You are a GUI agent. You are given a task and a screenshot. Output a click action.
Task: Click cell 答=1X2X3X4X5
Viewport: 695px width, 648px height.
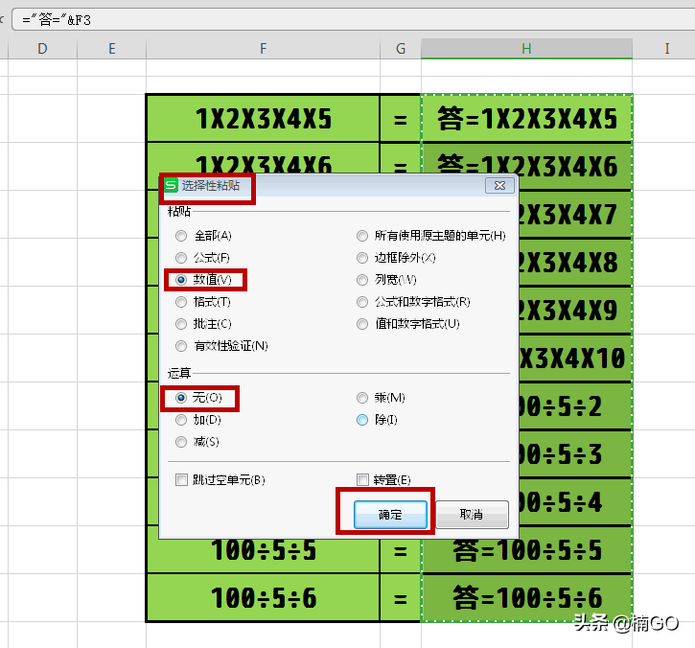(x=526, y=118)
